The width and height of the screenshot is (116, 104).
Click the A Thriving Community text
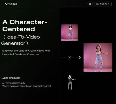click(14, 83)
